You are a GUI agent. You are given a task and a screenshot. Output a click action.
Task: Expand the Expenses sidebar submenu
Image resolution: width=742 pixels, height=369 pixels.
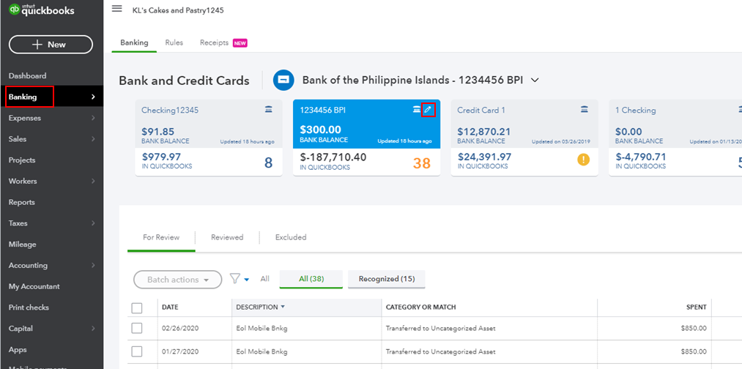(x=93, y=118)
